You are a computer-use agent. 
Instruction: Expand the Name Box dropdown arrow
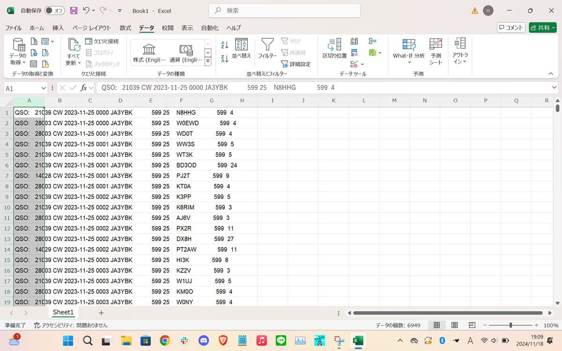pos(44,88)
